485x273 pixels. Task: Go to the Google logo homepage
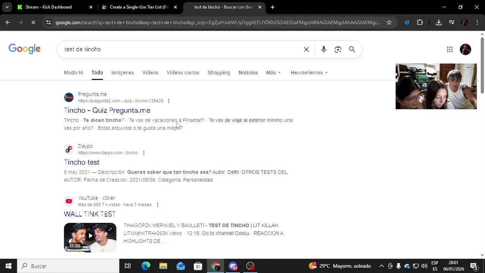[25, 49]
